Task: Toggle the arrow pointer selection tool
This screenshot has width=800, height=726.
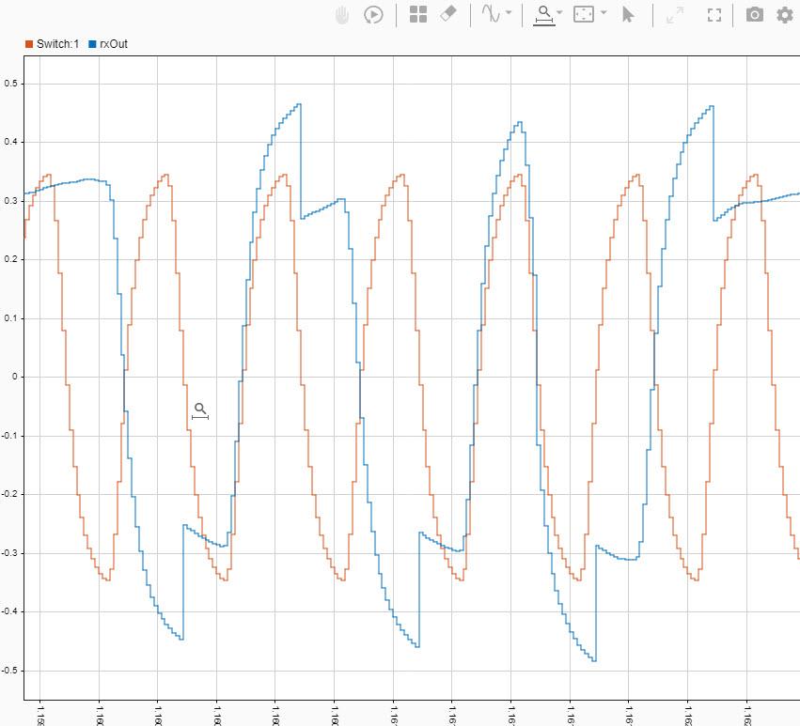Action: pos(628,14)
